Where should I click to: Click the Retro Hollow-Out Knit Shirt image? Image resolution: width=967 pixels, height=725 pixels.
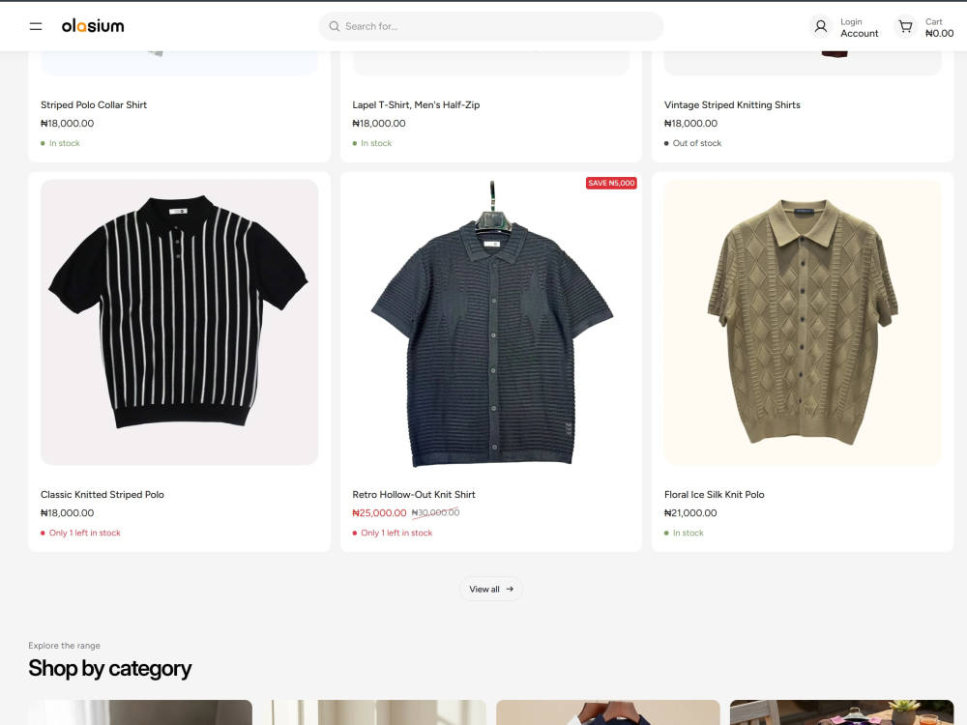(x=491, y=322)
